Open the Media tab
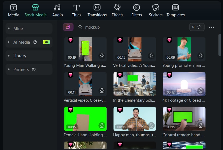The width and height of the screenshot is (223, 150). (14, 11)
